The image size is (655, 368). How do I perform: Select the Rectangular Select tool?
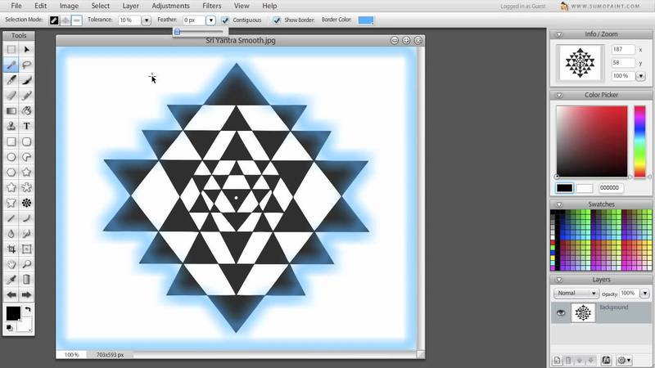tap(11, 50)
